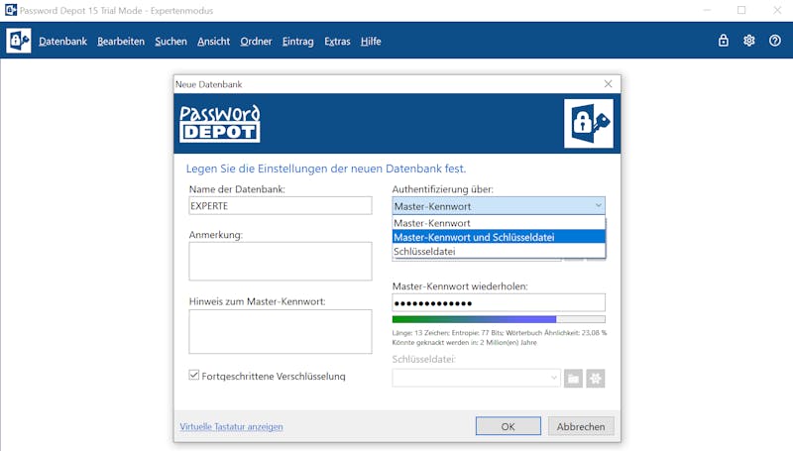
Task: Toggle Fortgeschrittene Verschlüsselung checkbox
Action: pos(193,375)
